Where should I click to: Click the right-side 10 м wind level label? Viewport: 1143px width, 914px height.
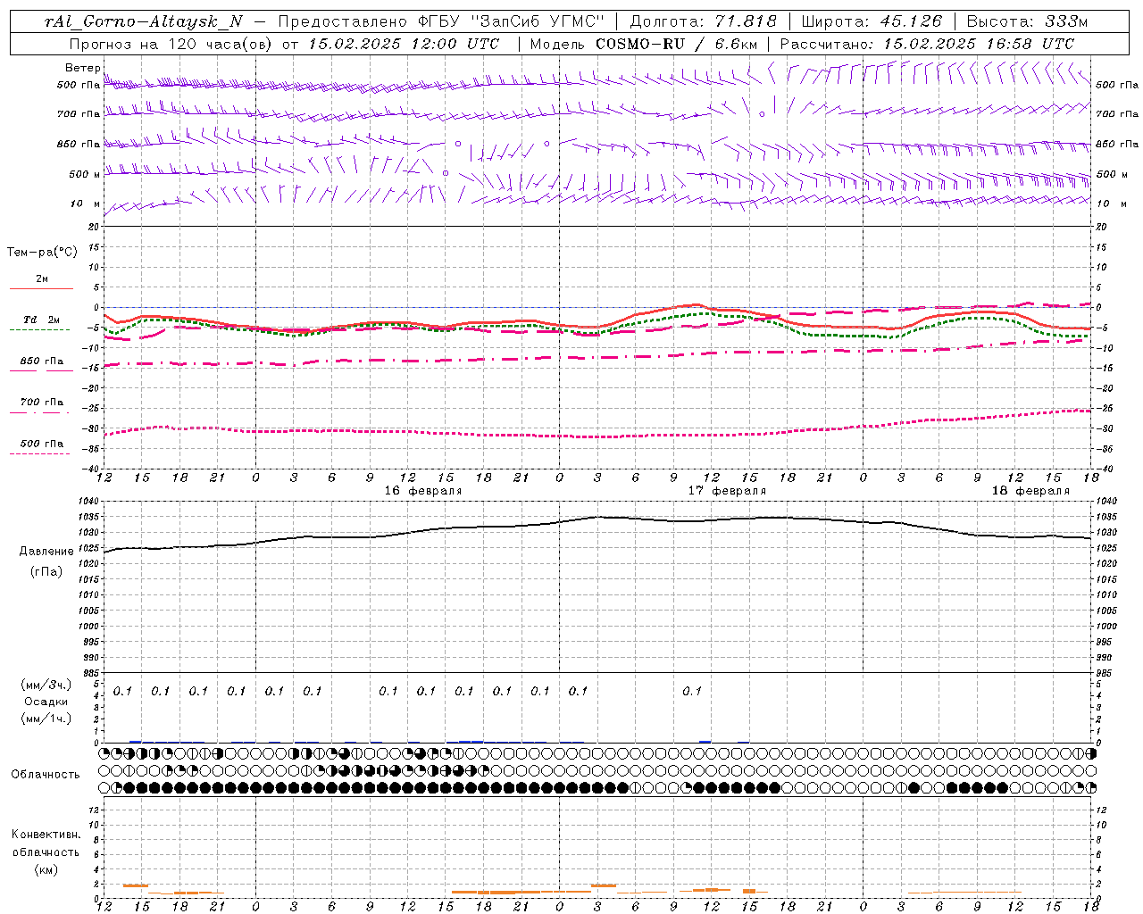point(1111,204)
